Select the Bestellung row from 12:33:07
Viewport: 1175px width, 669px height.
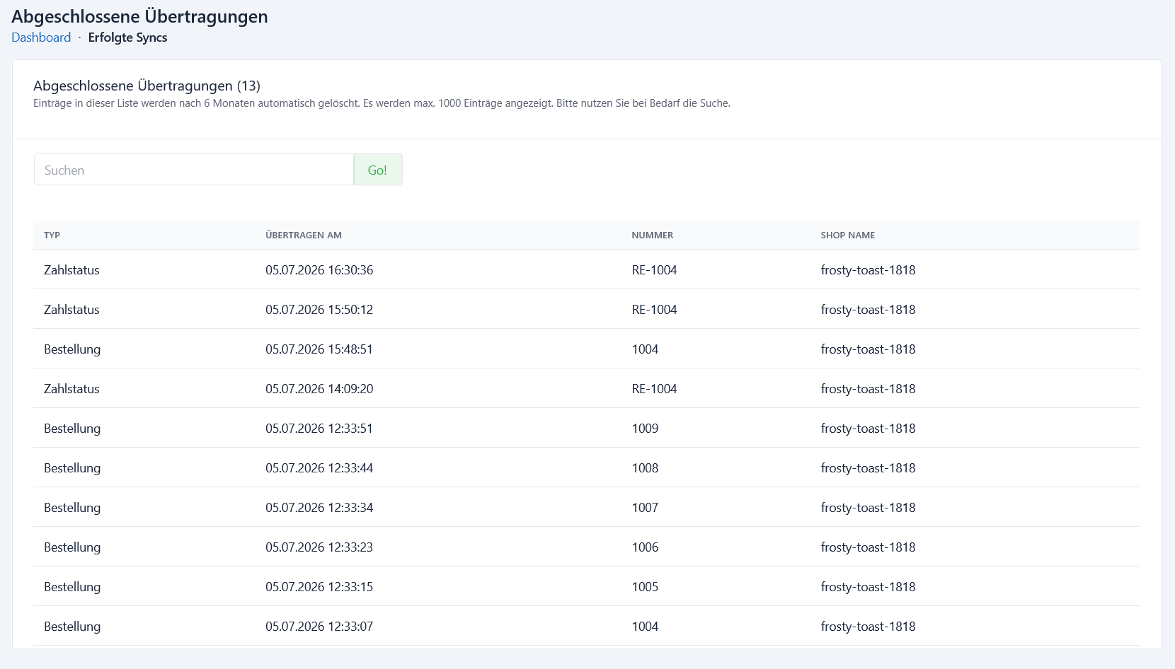[x=586, y=626]
